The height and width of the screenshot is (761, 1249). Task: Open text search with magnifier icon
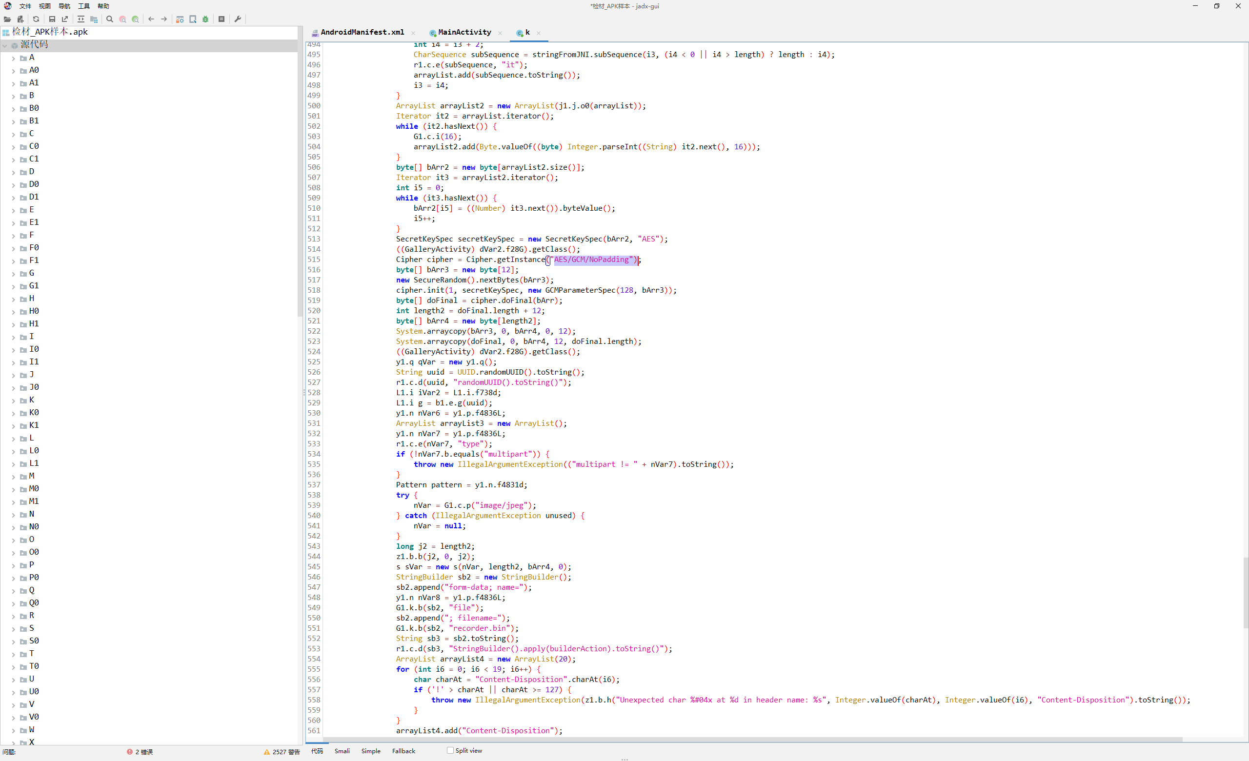(109, 19)
